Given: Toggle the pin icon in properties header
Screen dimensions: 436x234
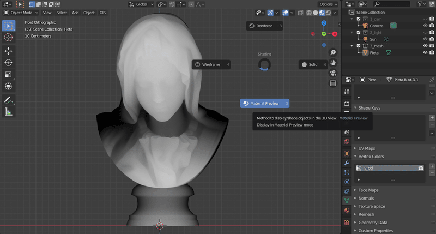Looking at the screenshot, I should tap(432, 80).
